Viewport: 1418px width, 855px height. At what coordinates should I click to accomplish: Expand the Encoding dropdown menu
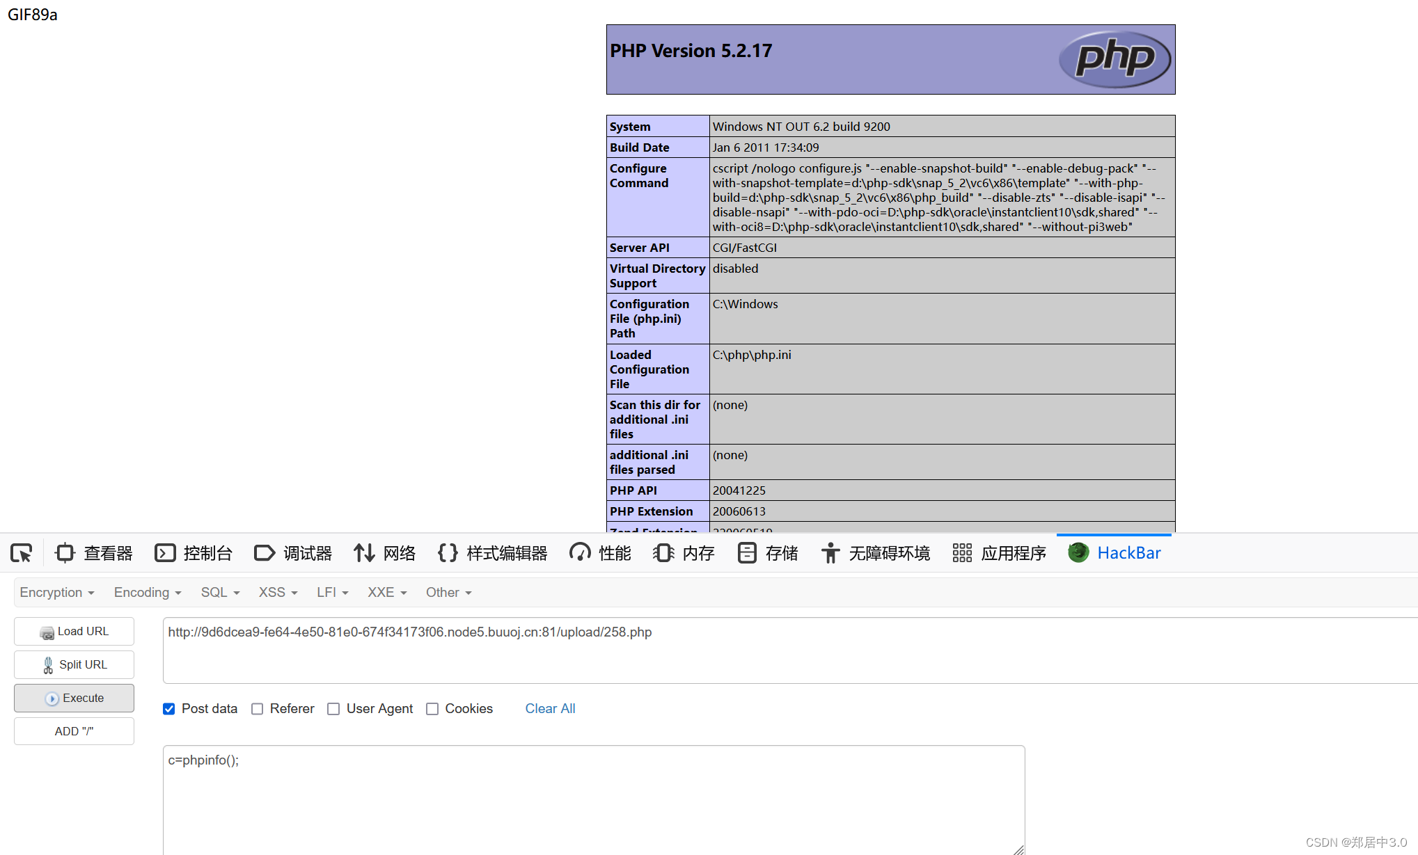point(148,592)
